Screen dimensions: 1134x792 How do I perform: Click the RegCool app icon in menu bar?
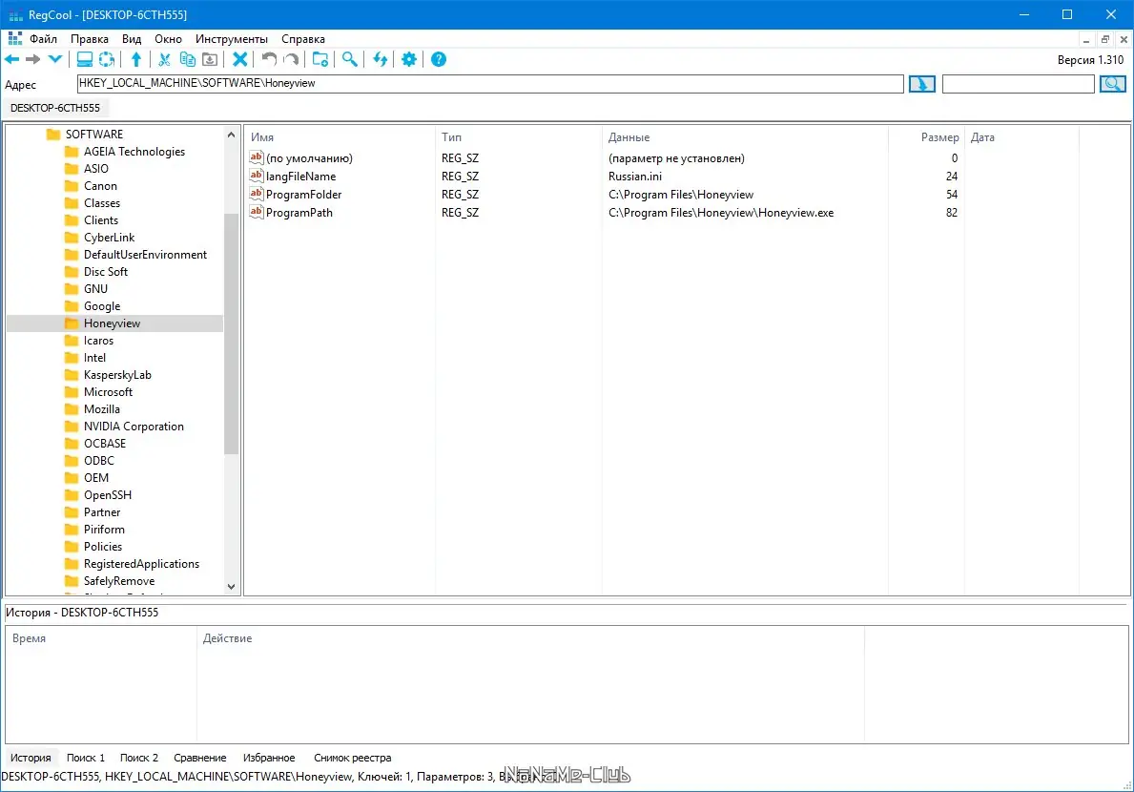point(15,38)
